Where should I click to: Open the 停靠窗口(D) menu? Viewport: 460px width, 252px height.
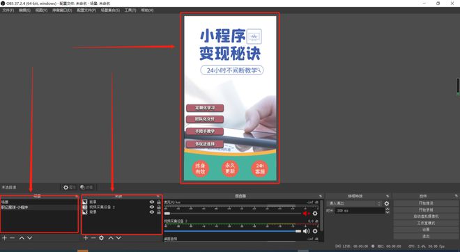click(x=62, y=10)
